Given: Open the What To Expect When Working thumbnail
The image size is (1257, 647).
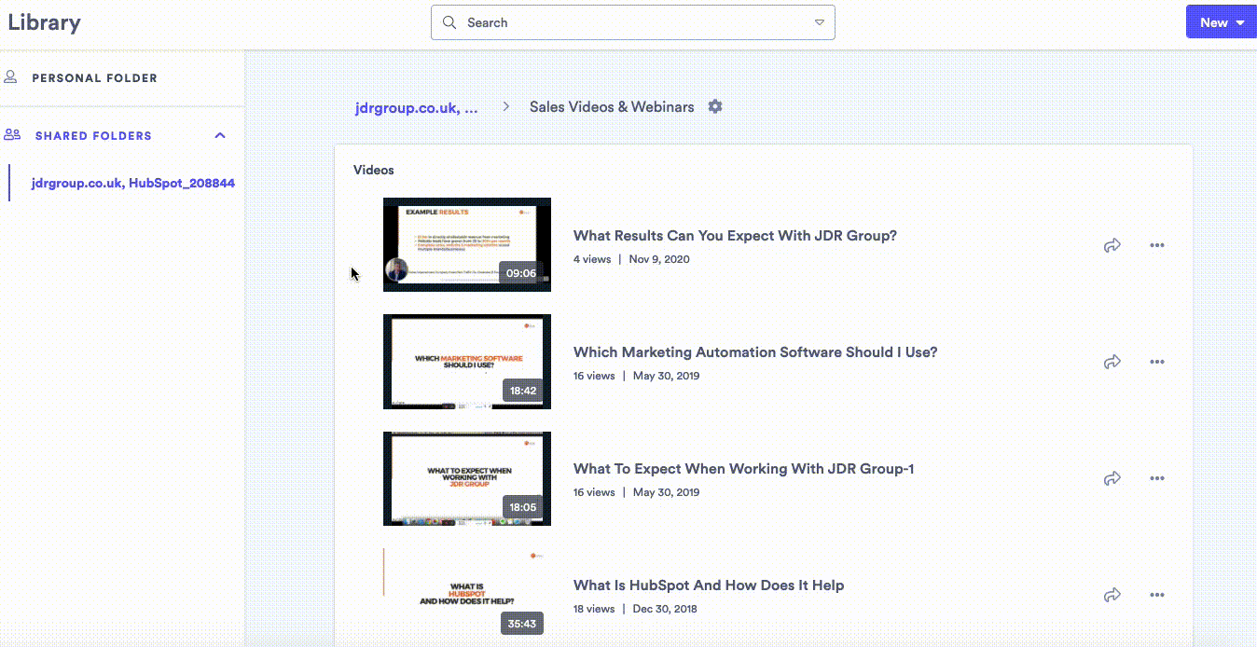Looking at the screenshot, I should point(467,478).
